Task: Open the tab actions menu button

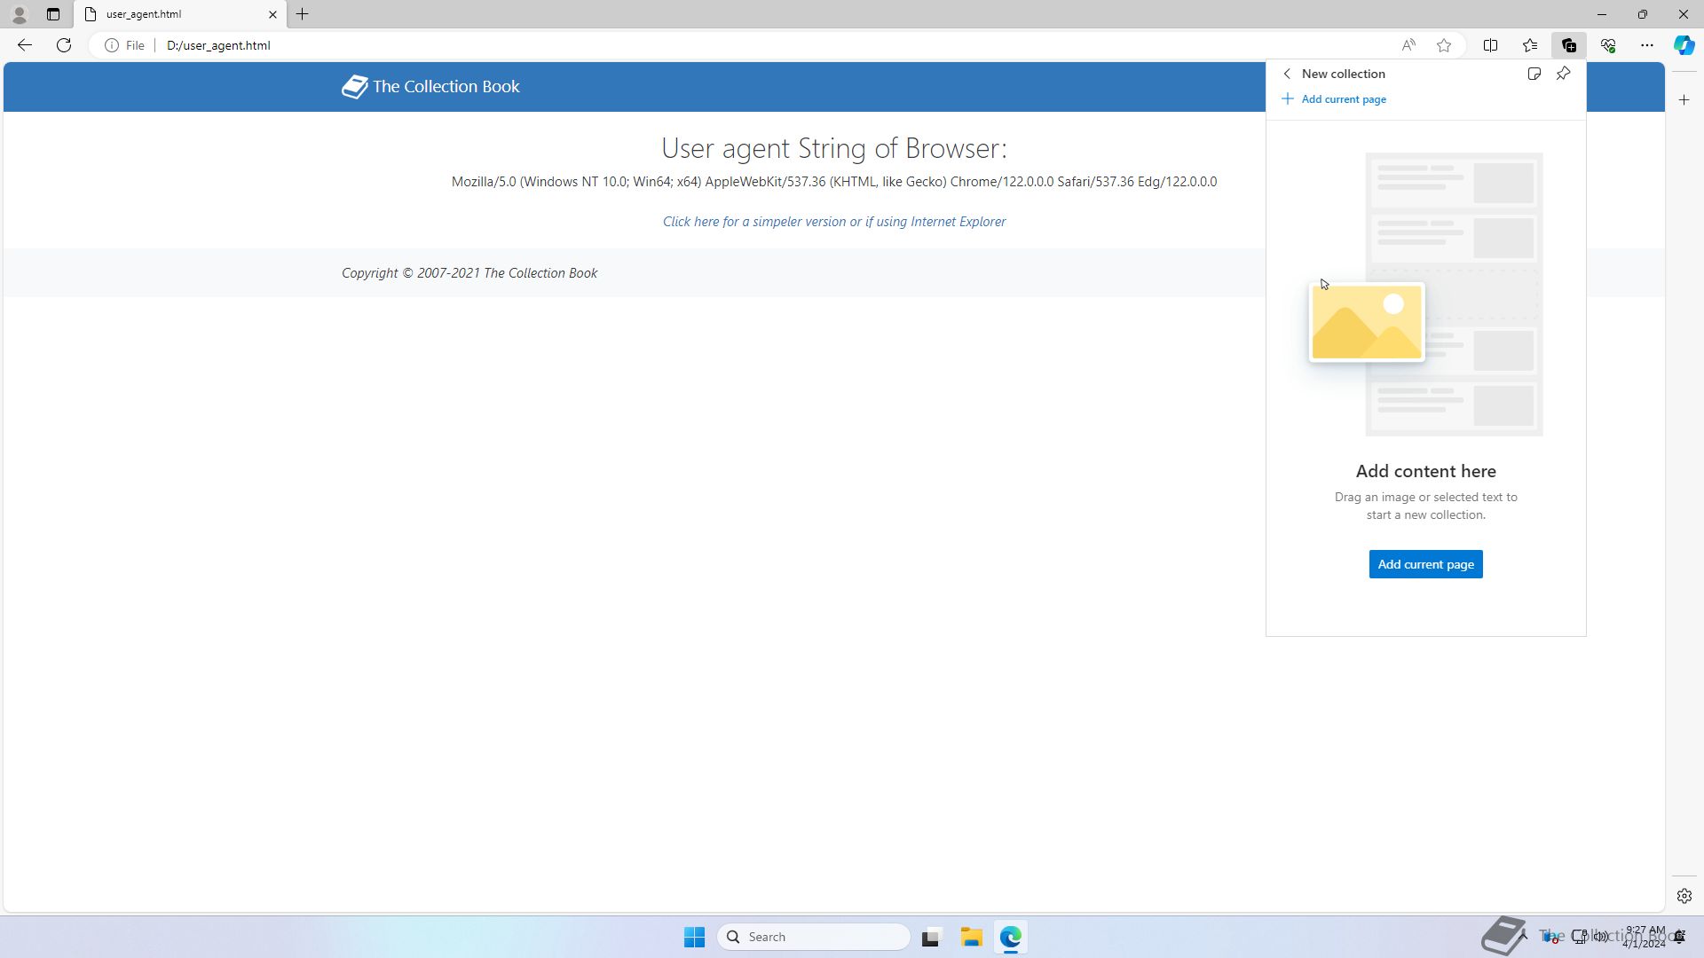Action: pos(53,14)
